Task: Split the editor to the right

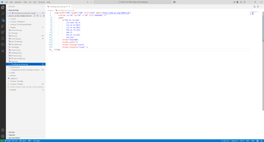Action: (x=258, y=6)
